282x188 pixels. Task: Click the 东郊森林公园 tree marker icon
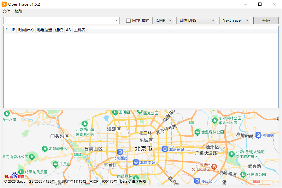(x=215, y=121)
